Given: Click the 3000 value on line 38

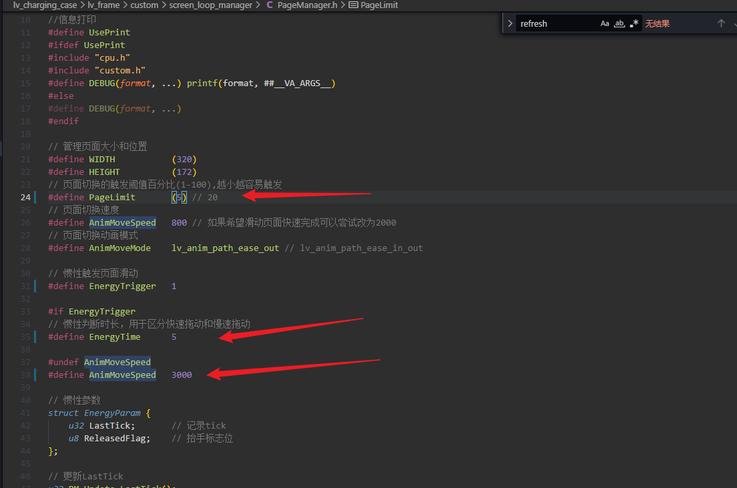Looking at the screenshot, I should (182, 375).
